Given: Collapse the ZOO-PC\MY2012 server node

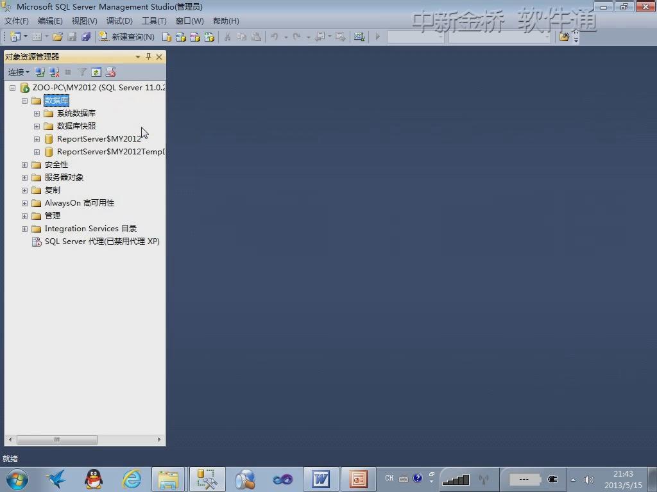Looking at the screenshot, I should [x=13, y=88].
